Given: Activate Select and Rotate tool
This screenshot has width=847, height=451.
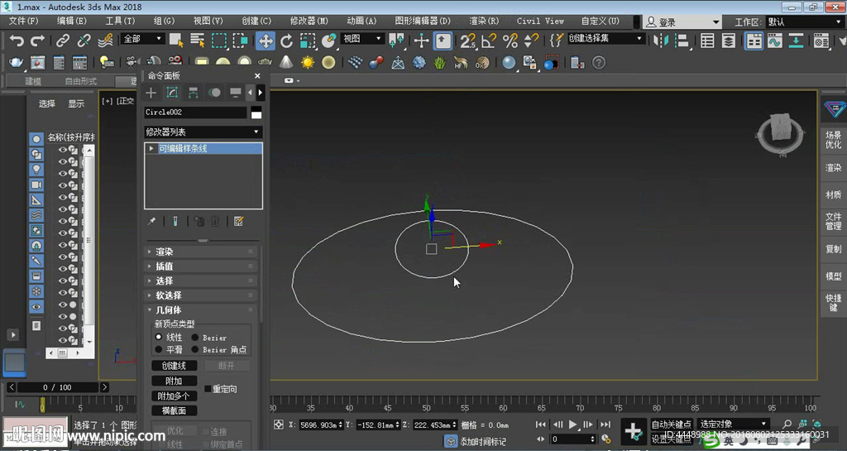Looking at the screenshot, I should click(x=286, y=41).
